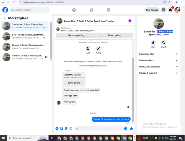Open Chrome profile icon in browser toolbar
Viewport: 185px width, 141px height.
click(176, 2)
